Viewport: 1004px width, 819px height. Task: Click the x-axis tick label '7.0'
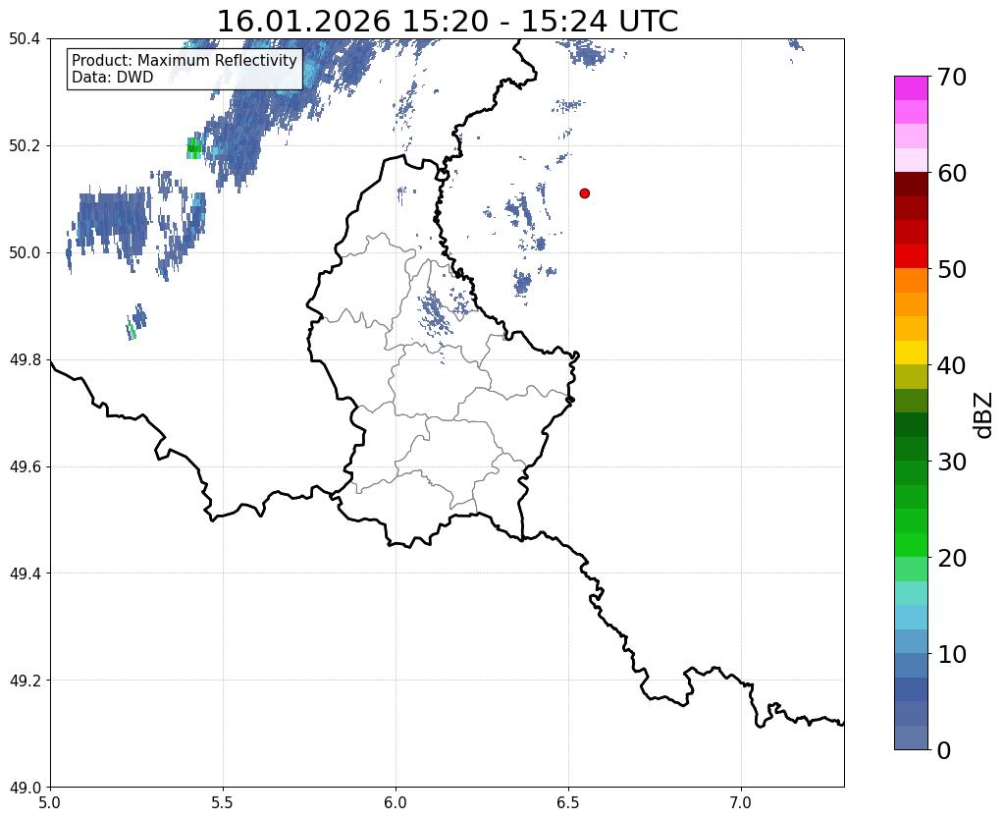[x=741, y=802]
